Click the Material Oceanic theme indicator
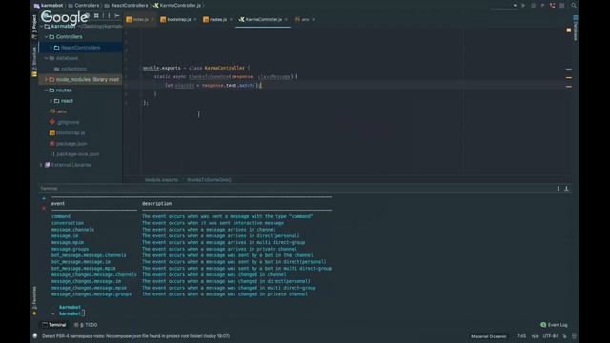The width and height of the screenshot is (610, 343). coord(489,336)
